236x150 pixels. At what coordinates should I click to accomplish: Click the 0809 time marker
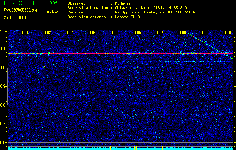[x=204, y=33]
